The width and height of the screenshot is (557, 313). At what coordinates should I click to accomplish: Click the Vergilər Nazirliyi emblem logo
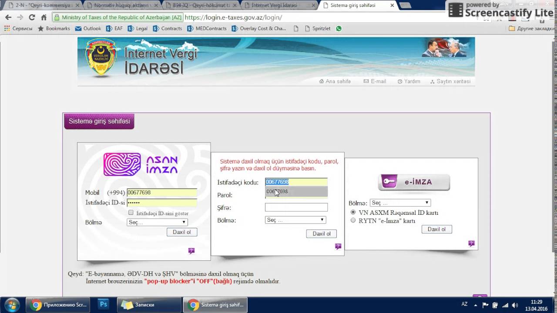coord(101,57)
